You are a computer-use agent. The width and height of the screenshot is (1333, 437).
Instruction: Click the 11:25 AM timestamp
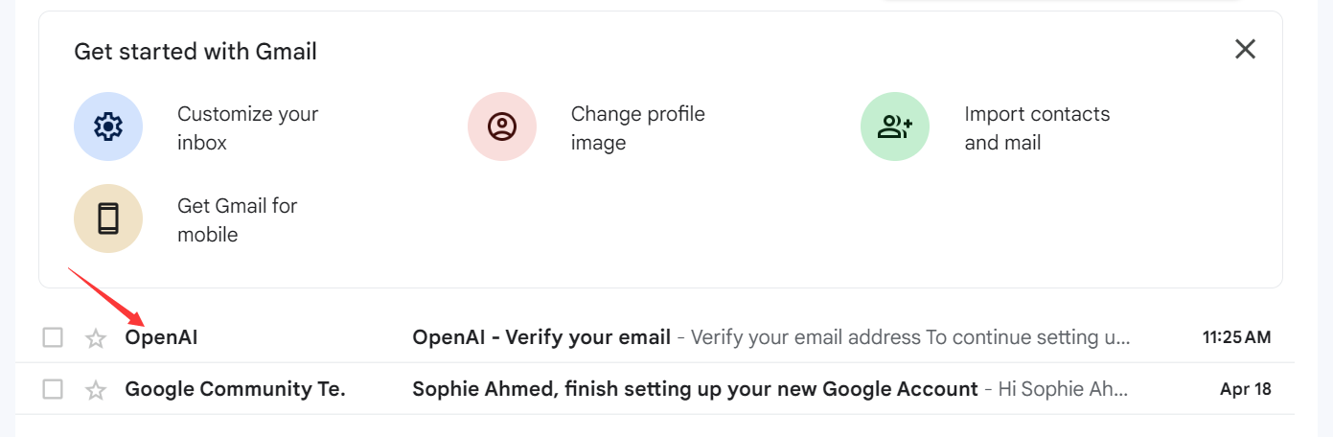click(1236, 337)
